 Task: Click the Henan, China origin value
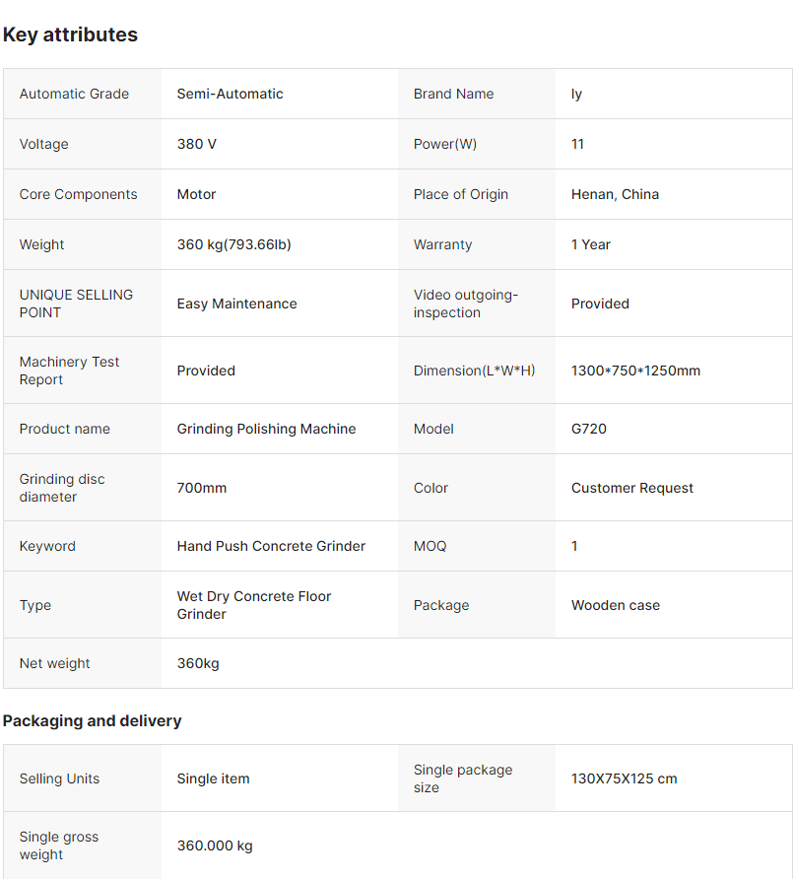coord(615,194)
